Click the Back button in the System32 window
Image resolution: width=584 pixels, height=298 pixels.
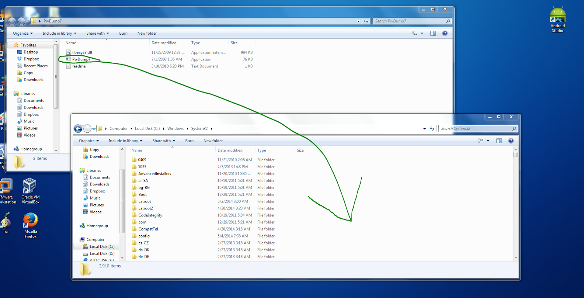point(78,129)
